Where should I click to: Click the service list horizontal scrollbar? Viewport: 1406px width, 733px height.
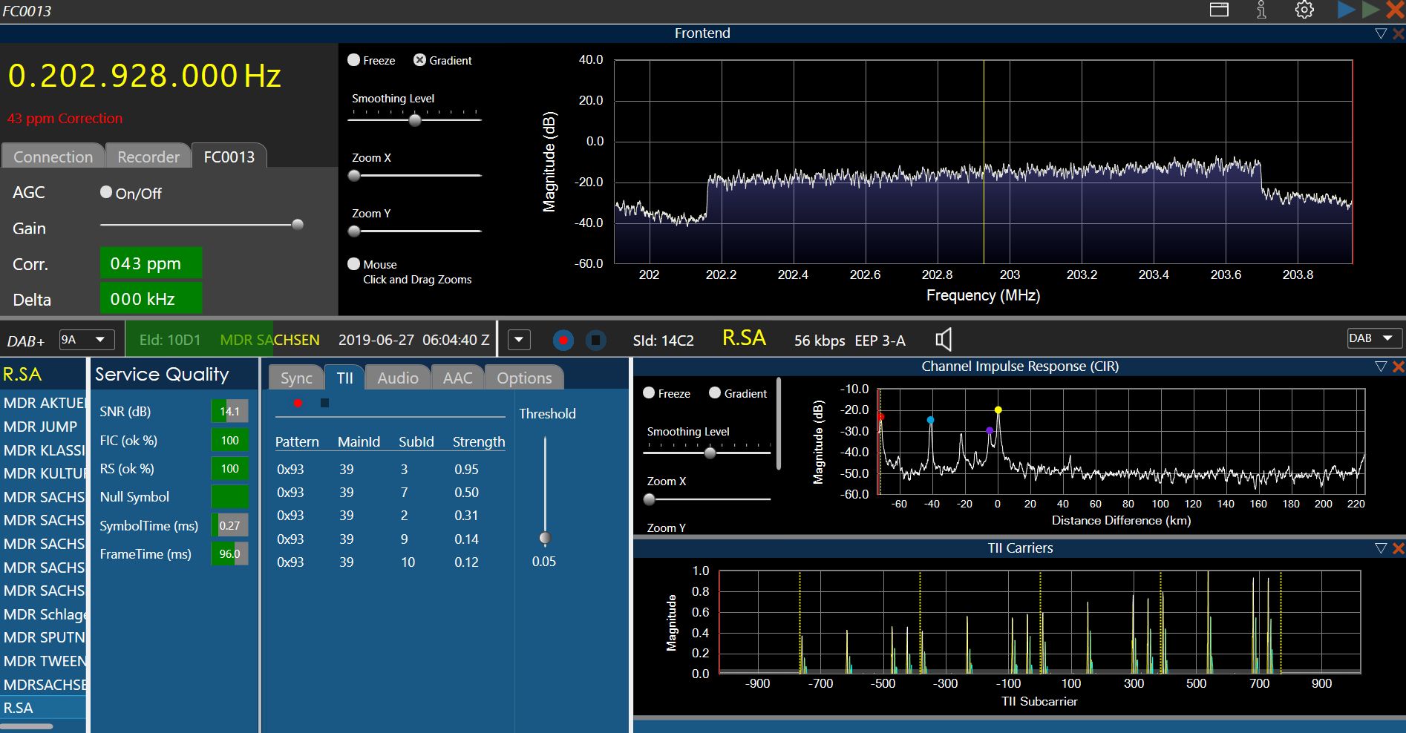click(27, 726)
